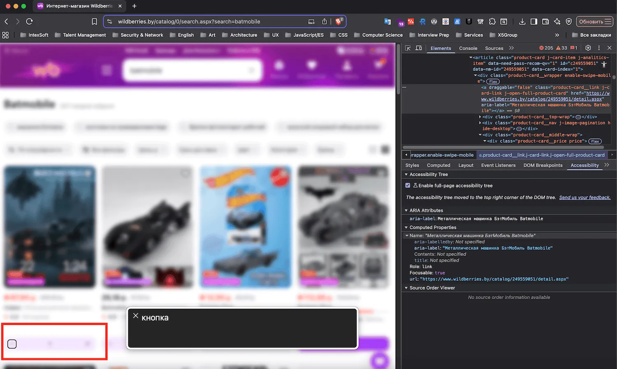The height and width of the screenshot is (369, 617).
Task: Collapse the Computed Properties section
Action: pos(406,227)
